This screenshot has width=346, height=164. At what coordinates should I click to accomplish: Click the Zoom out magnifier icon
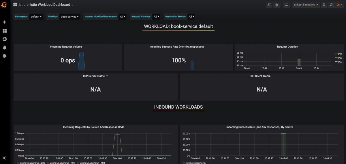coord(324,5)
